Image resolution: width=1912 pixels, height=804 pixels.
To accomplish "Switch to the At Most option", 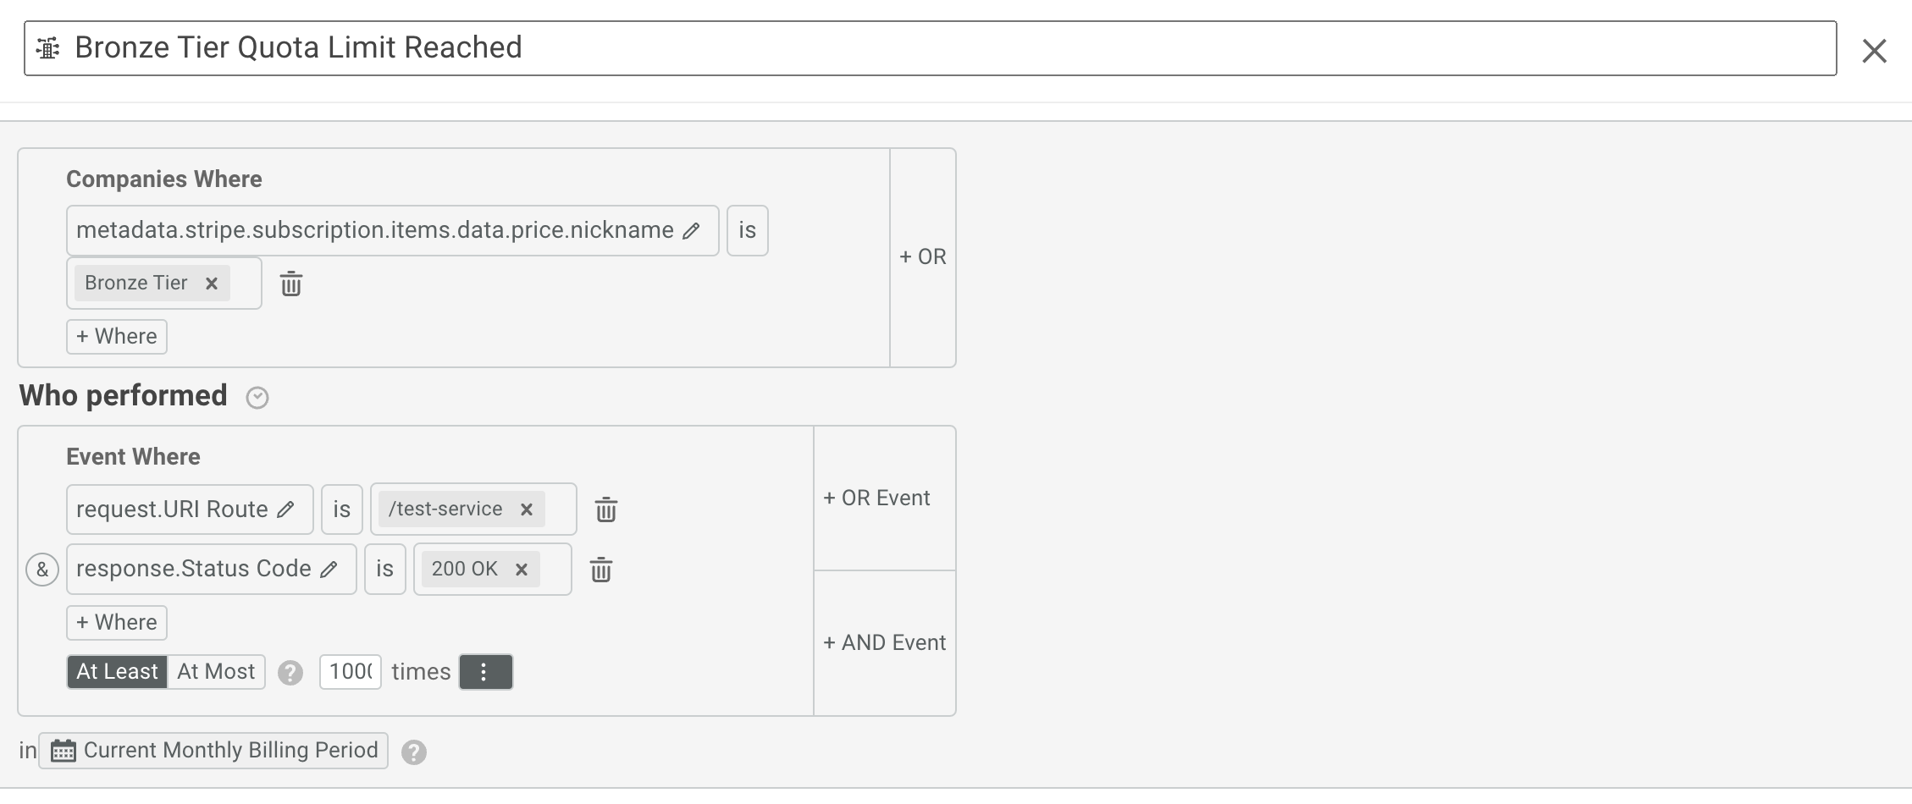I will pos(216,672).
